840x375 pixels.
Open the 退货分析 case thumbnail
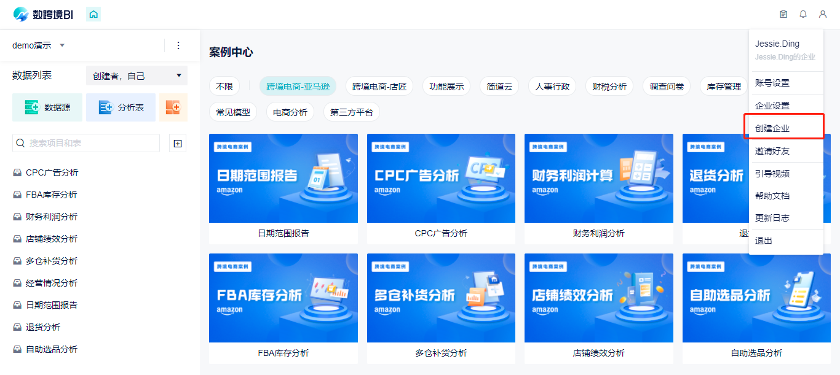(716, 179)
